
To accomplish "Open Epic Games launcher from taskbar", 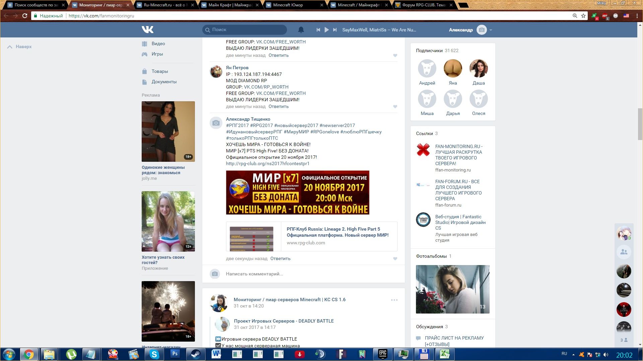I will (x=383, y=354).
